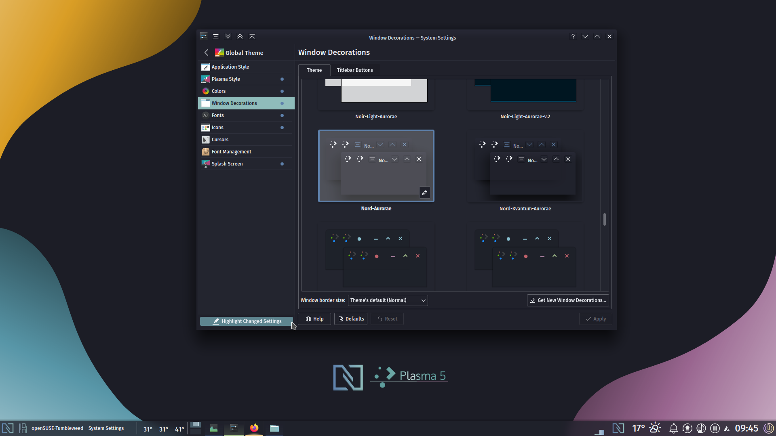Click the virtual desktop pager on the taskbar

pos(196,428)
